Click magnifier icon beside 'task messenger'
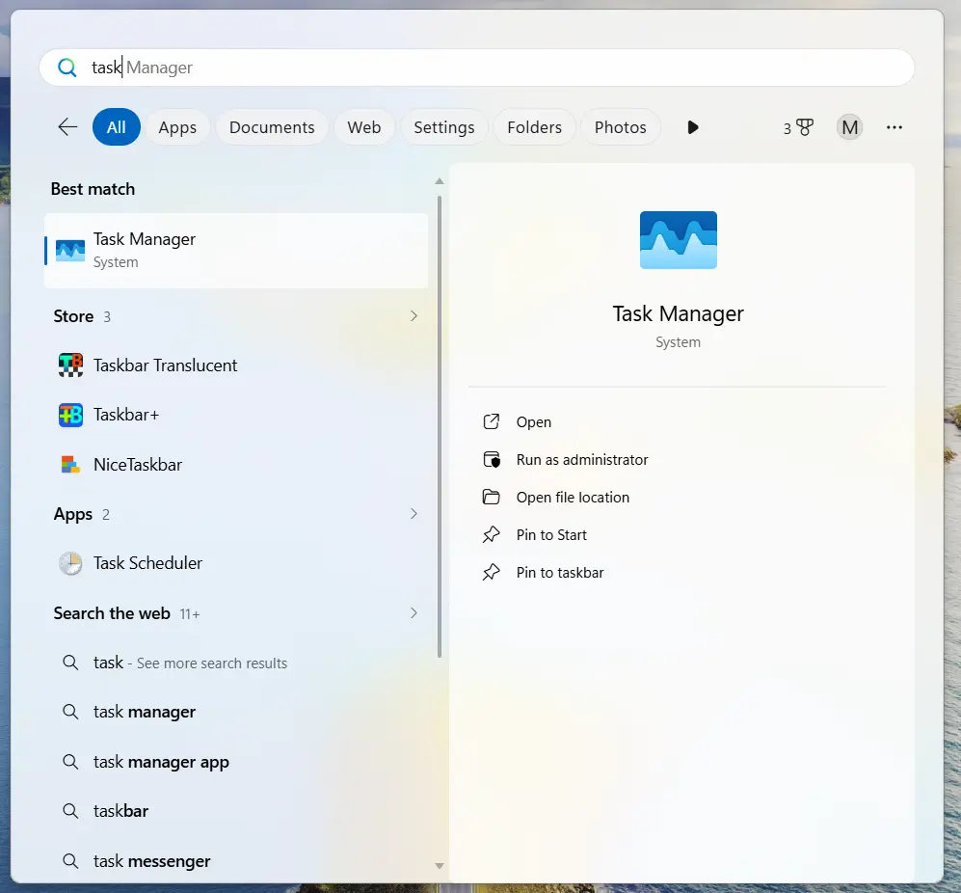Screen dimensions: 961x893 [x=70, y=861]
